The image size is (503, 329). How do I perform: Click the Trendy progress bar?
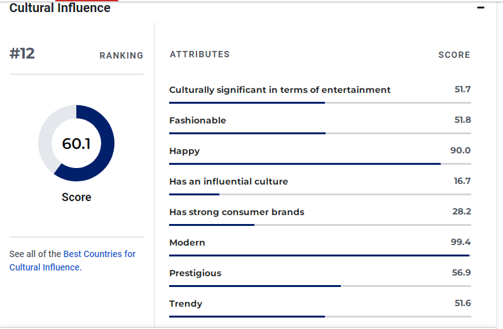[320, 316]
